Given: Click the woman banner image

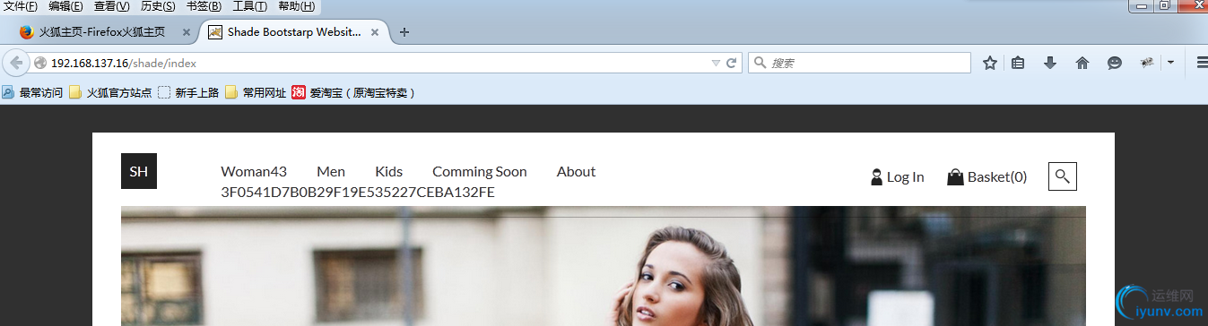Looking at the screenshot, I should (x=604, y=266).
